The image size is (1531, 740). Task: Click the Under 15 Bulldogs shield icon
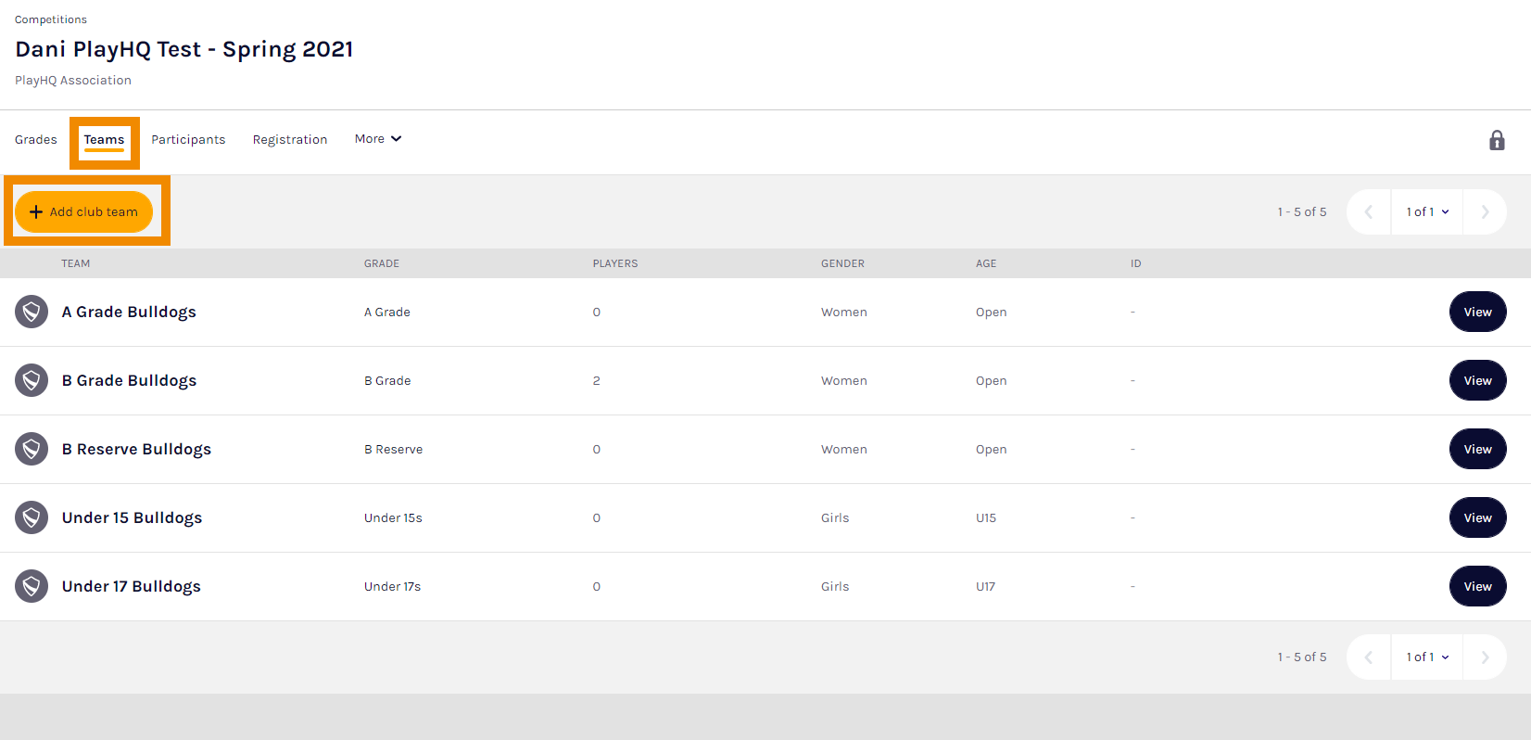coord(32,517)
